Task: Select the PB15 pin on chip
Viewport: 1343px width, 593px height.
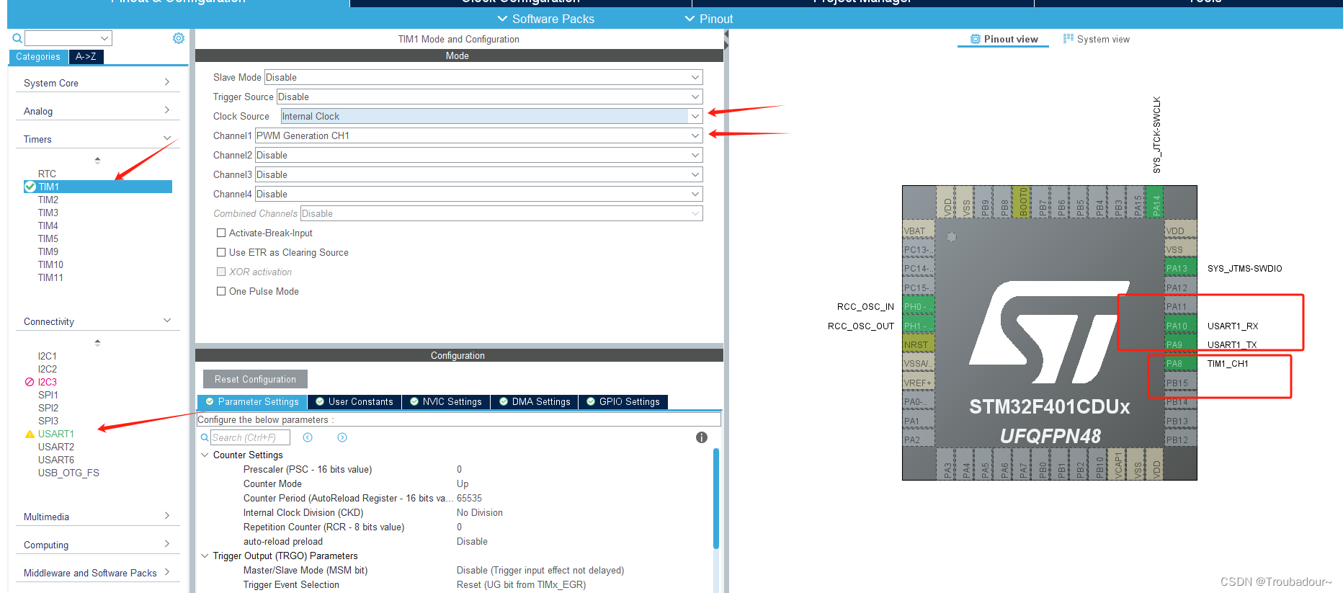Action: coord(1180,383)
